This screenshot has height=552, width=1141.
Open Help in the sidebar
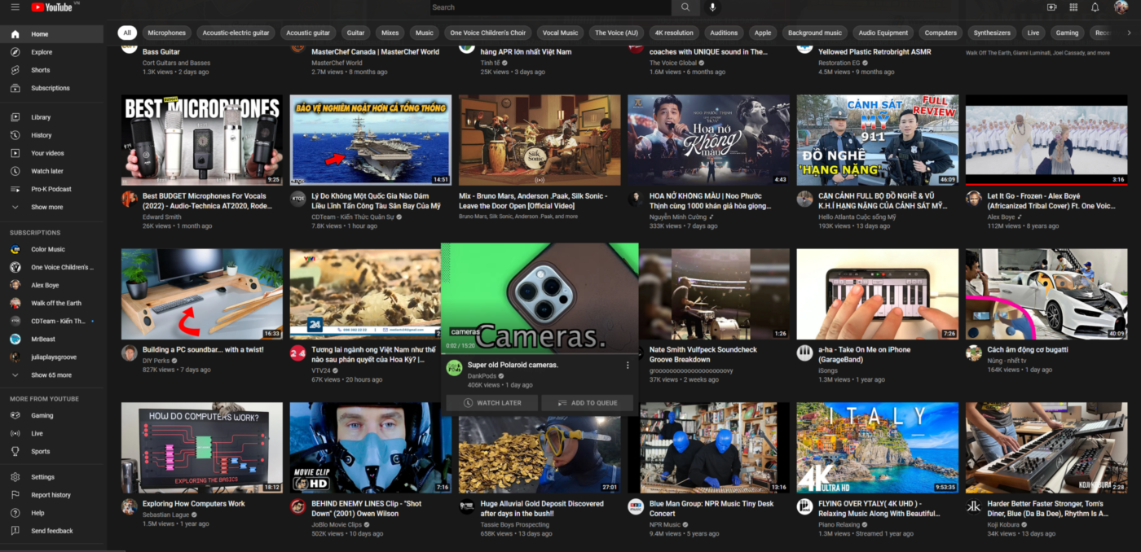coord(52,513)
